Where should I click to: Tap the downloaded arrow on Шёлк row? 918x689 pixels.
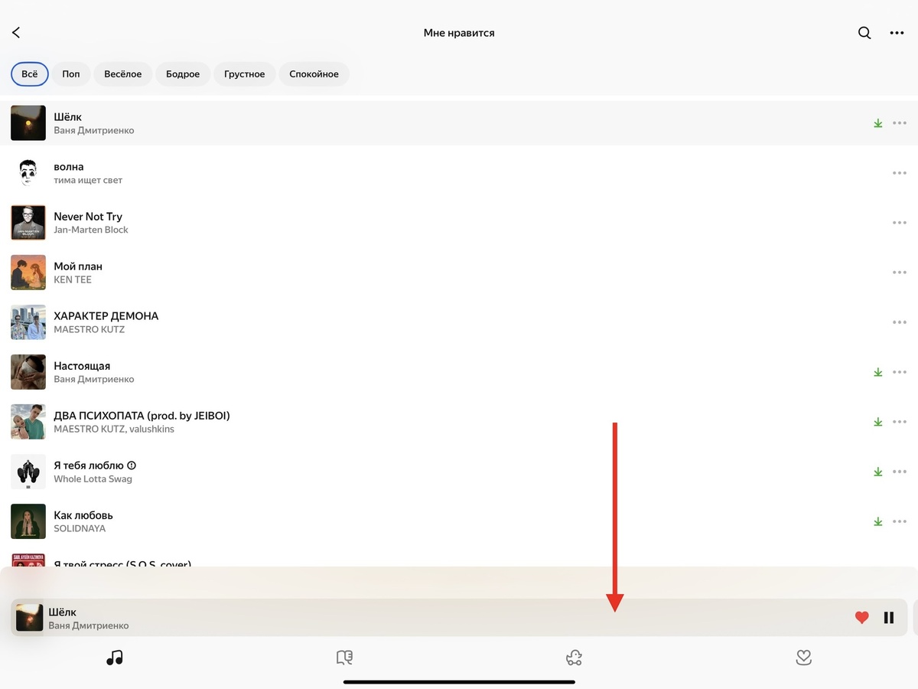[878, 123]
